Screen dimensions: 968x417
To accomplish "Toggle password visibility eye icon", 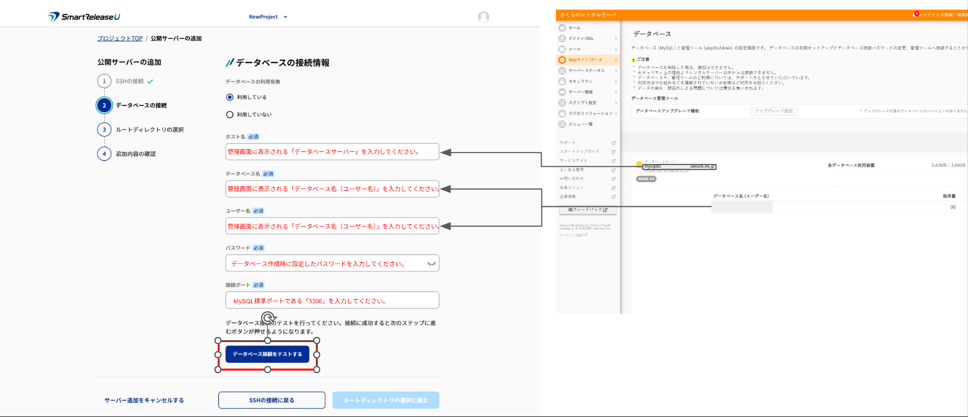I will click(431, 264).
